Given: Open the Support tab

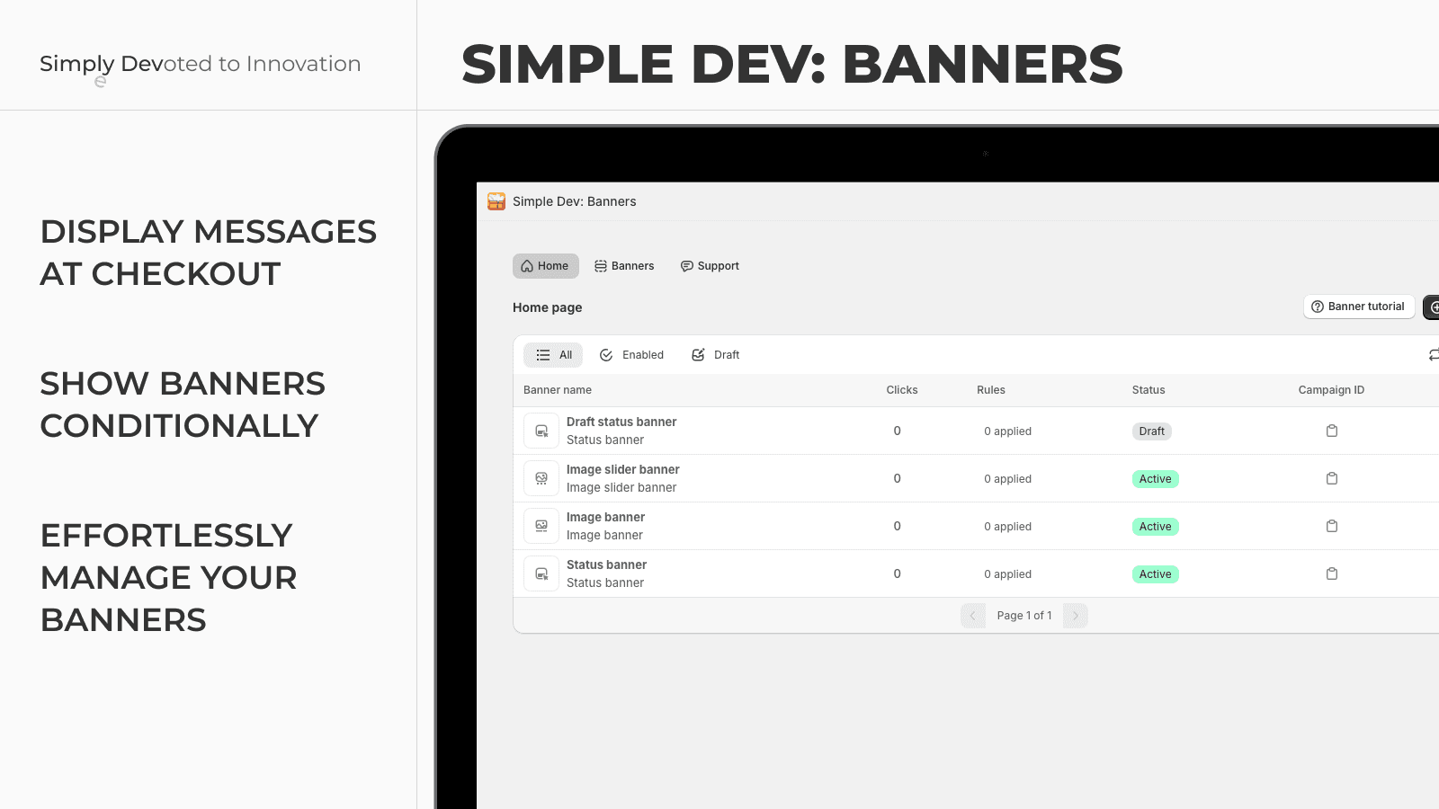Looking at the screenshot, I should pos(710,266).
